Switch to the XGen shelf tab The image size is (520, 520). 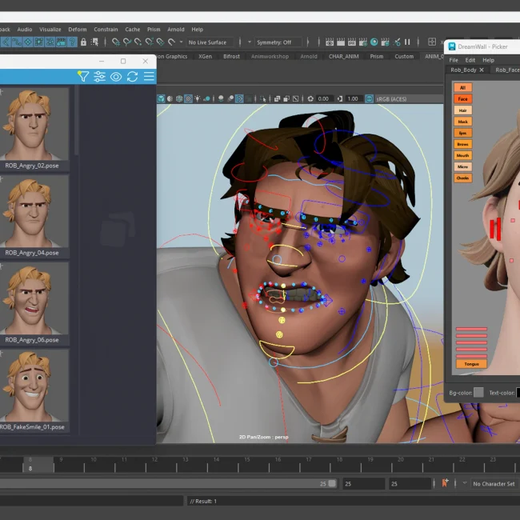pyautogui.click(x=205, y=56)
